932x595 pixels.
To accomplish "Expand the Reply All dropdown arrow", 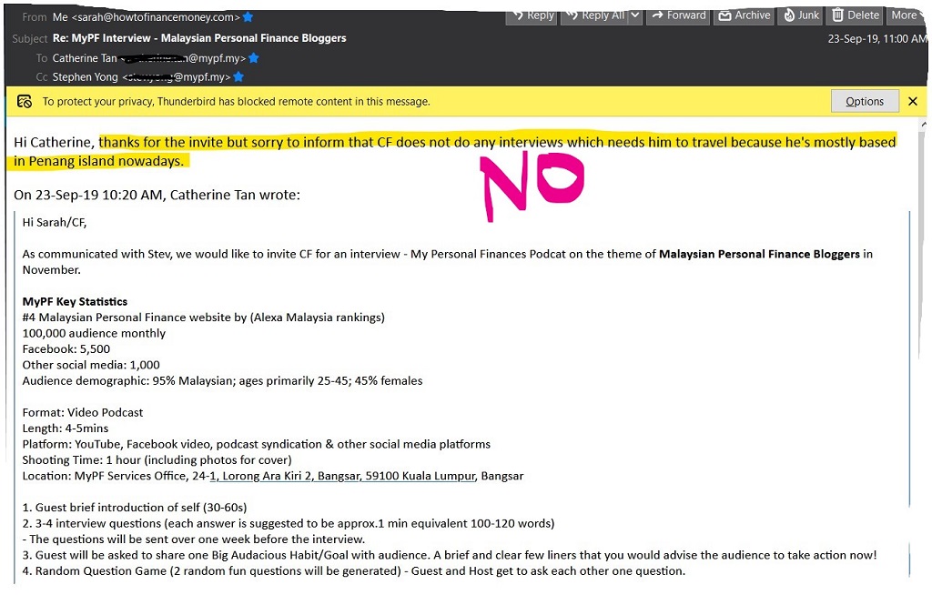I will click(635, 15).
